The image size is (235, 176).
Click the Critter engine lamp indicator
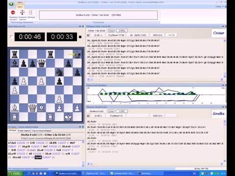click(x=88, y=35)
